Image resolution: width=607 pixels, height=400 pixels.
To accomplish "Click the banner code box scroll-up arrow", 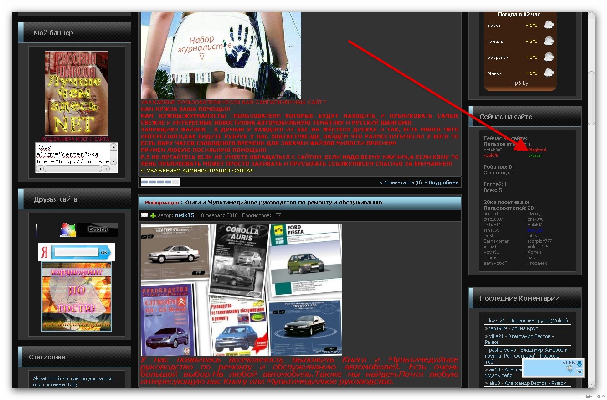I will click(x=113, y=147).
